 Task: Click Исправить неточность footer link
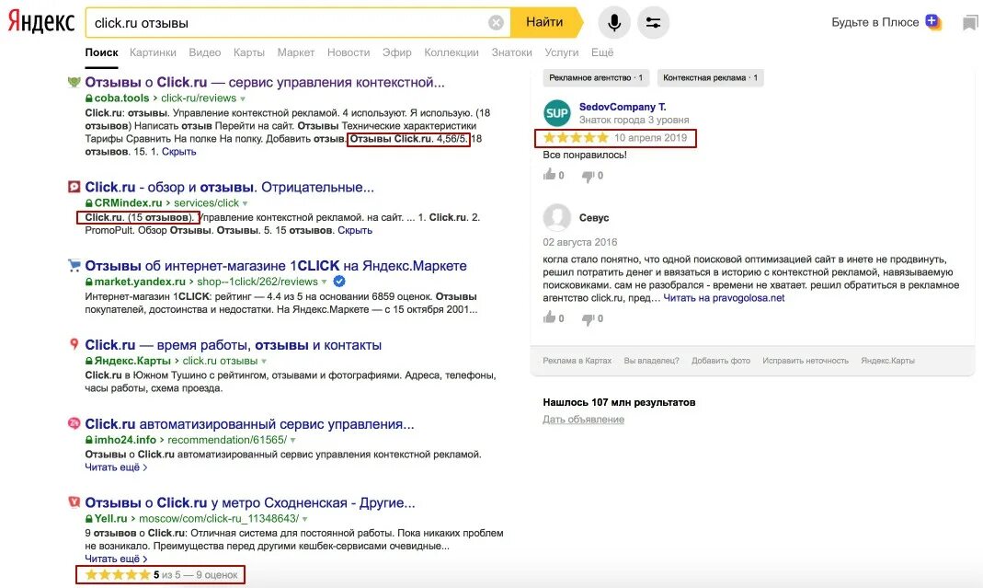click(806, 361)
